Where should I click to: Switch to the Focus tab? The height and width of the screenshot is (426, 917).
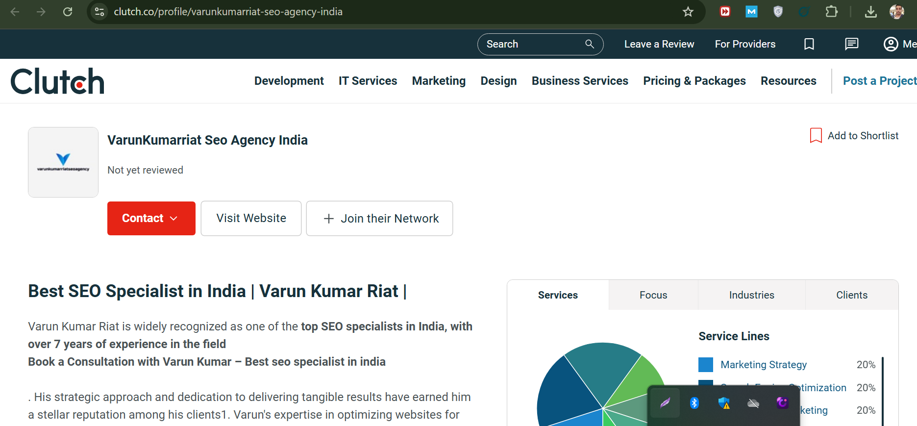pos(653,295)
